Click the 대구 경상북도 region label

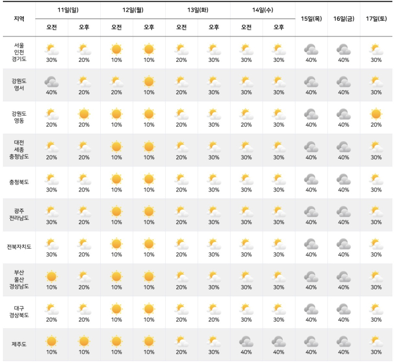[x=19, y=312]
